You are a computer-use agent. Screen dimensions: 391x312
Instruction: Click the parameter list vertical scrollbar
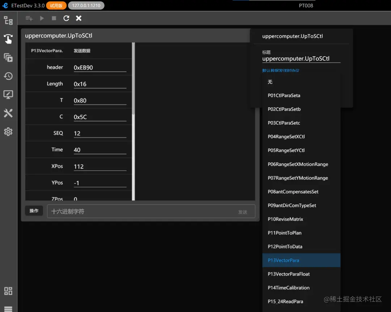tap(133, 78)
